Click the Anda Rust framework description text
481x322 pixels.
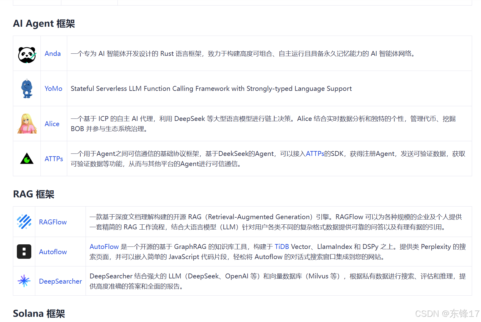[243, 54]
